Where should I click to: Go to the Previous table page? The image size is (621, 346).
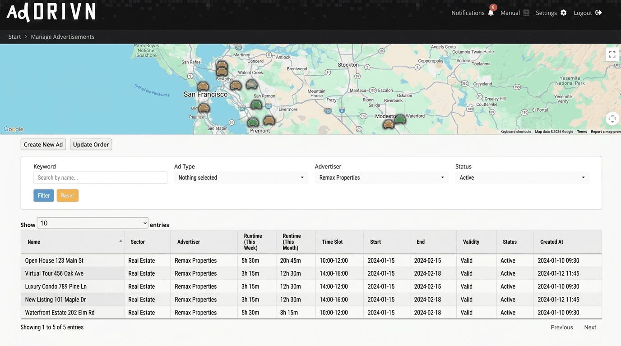tap(561, 328)
